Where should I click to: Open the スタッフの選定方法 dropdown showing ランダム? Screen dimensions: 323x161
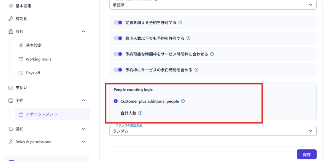[213, 131]
